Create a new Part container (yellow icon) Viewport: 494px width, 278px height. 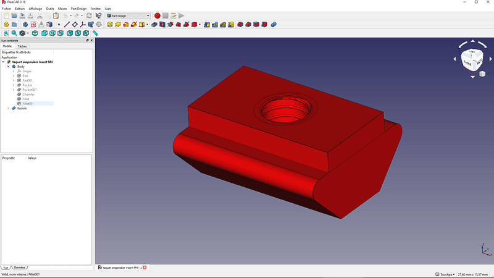tap(6, 25)
